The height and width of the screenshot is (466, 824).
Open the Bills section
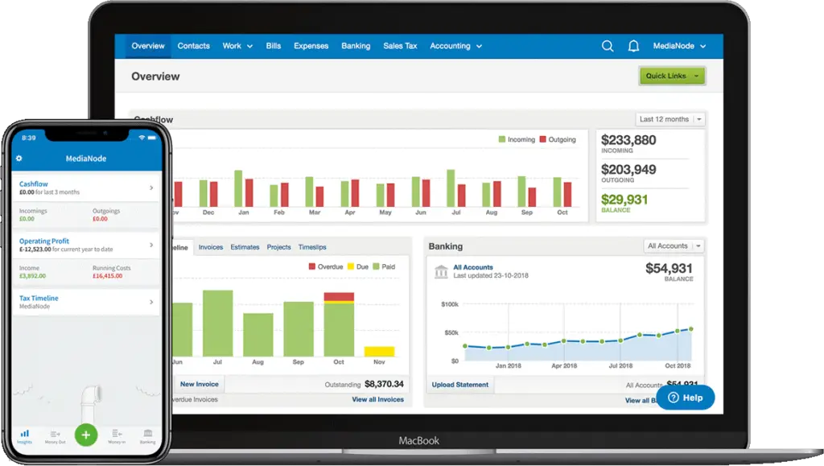274,46
